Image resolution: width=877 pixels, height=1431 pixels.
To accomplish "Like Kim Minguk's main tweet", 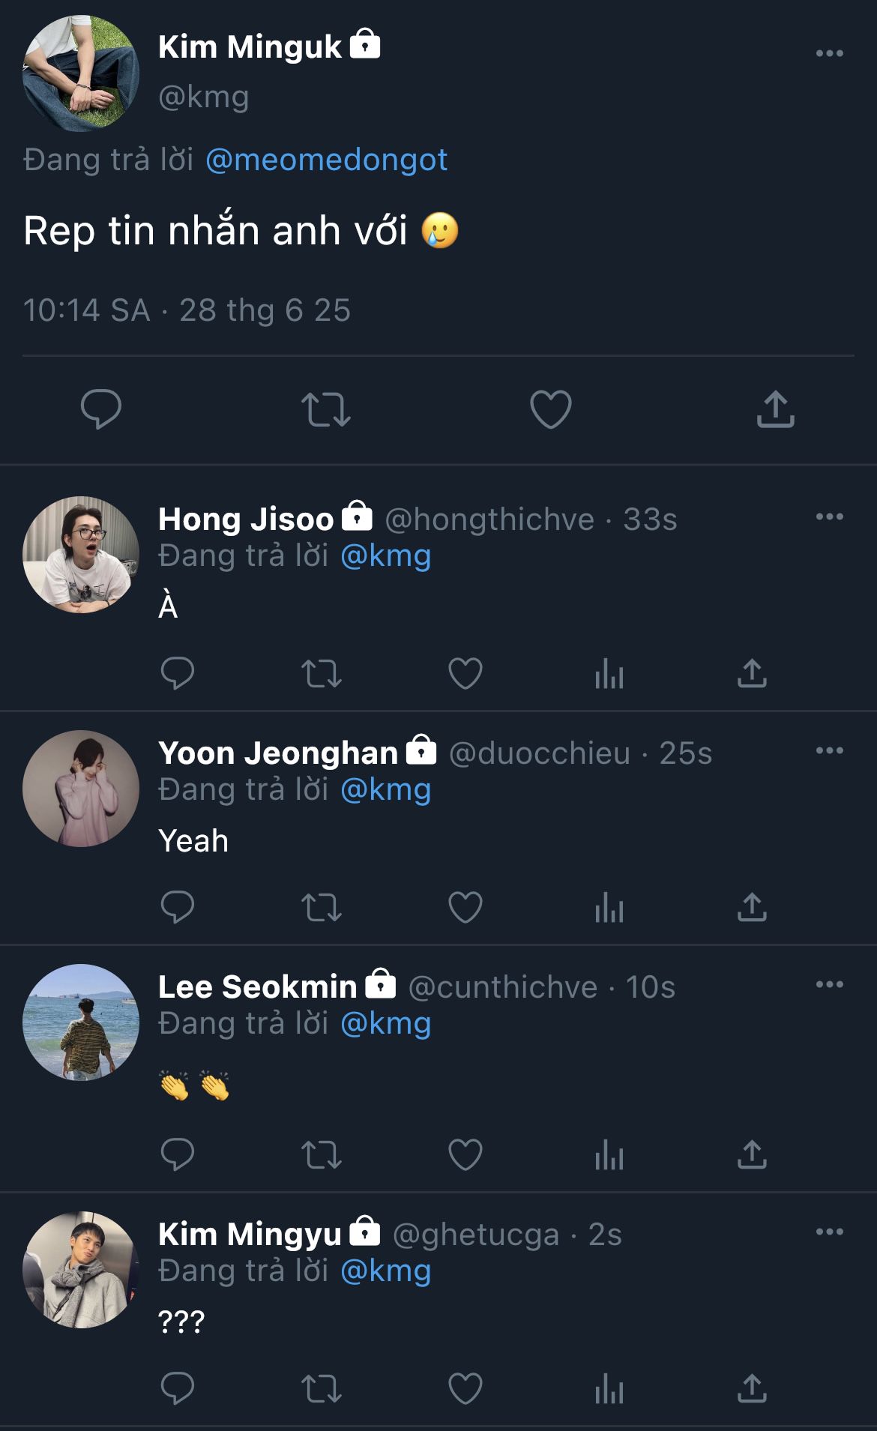I will point(551,409).
